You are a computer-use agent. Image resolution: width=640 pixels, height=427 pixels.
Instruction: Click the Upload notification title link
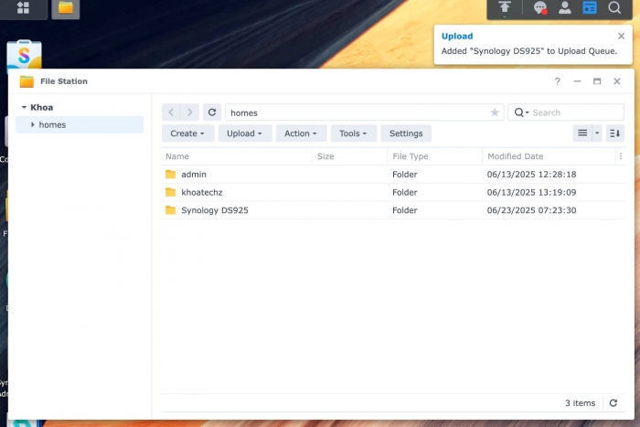[457, 36]
